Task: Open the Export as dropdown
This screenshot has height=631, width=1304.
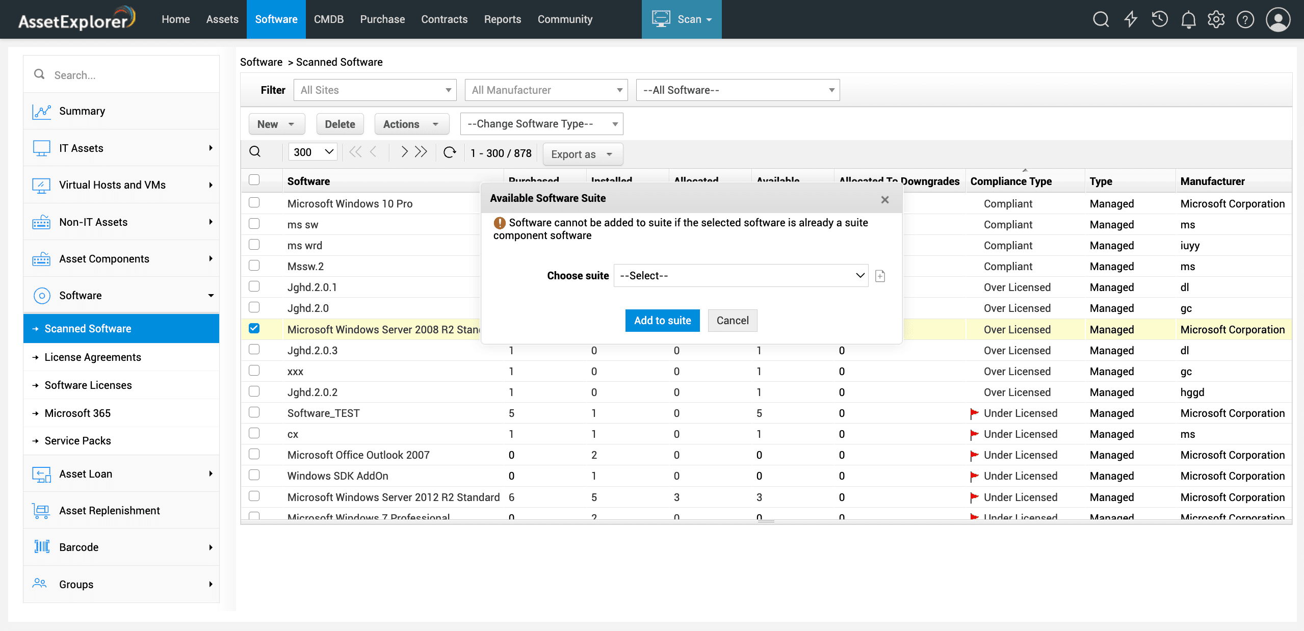Action: point(582,154)
